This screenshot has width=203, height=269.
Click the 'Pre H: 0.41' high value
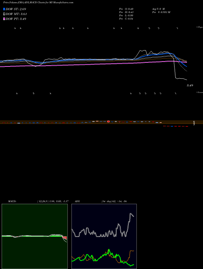[x=126, y=12]
